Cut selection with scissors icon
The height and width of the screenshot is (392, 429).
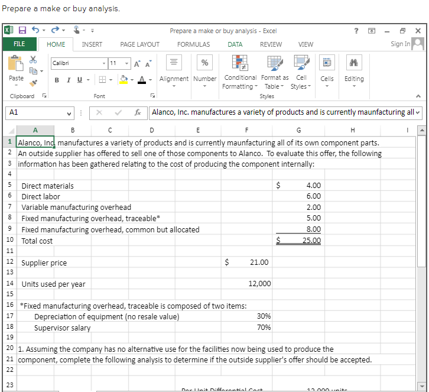click(x=33, y=59)
